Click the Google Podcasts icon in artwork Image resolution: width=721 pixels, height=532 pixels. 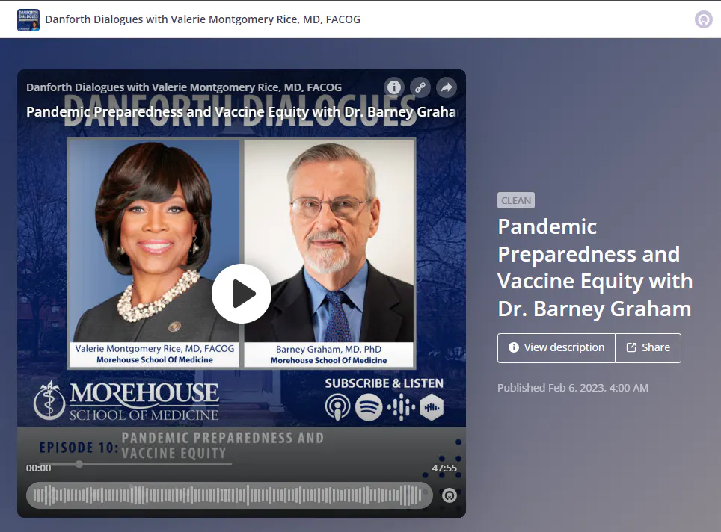coord(401,407)
